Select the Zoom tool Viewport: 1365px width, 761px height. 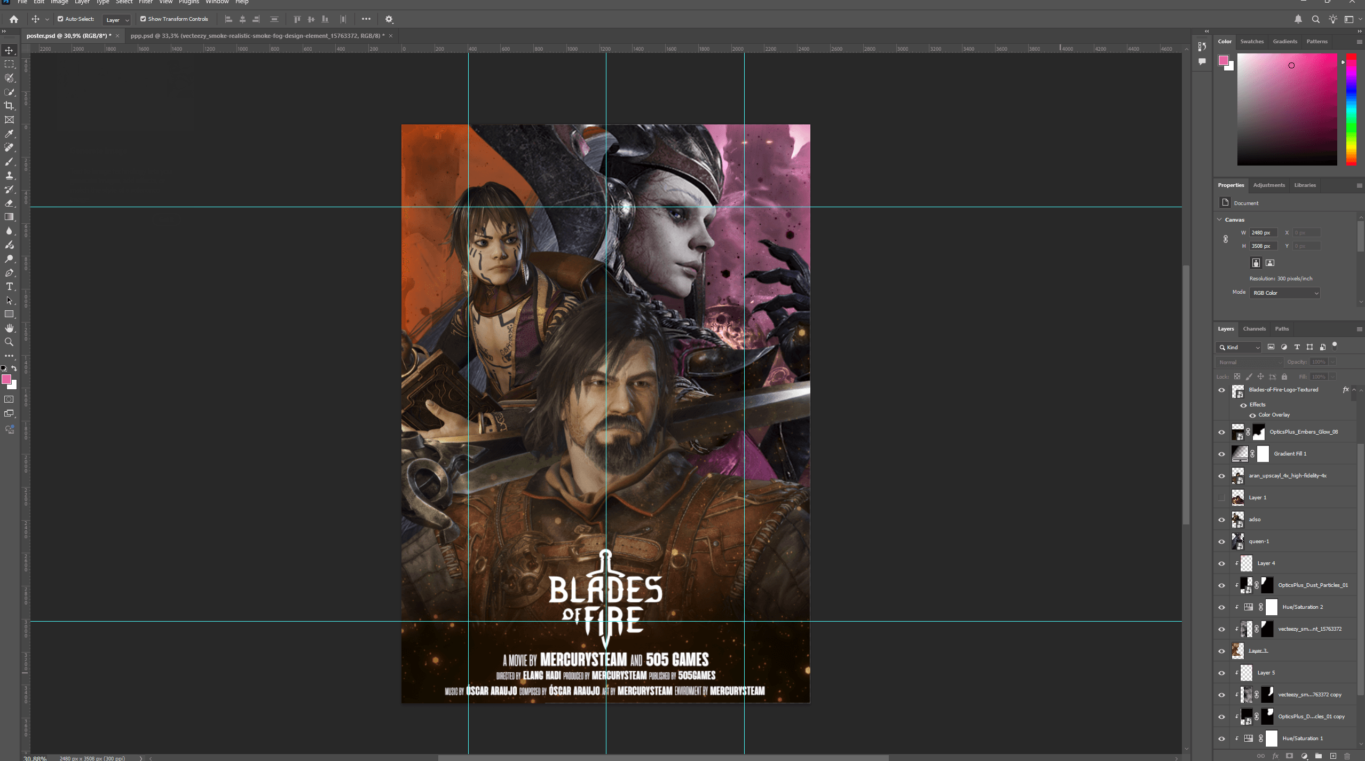pos(9,342)
